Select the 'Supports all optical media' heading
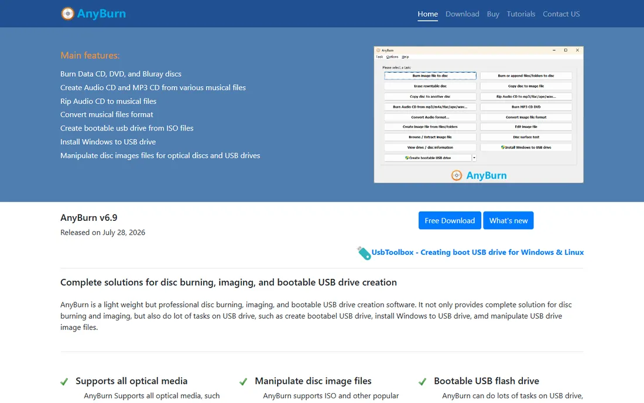The height and width of the screenshot is (403, 644). (131, 381)
